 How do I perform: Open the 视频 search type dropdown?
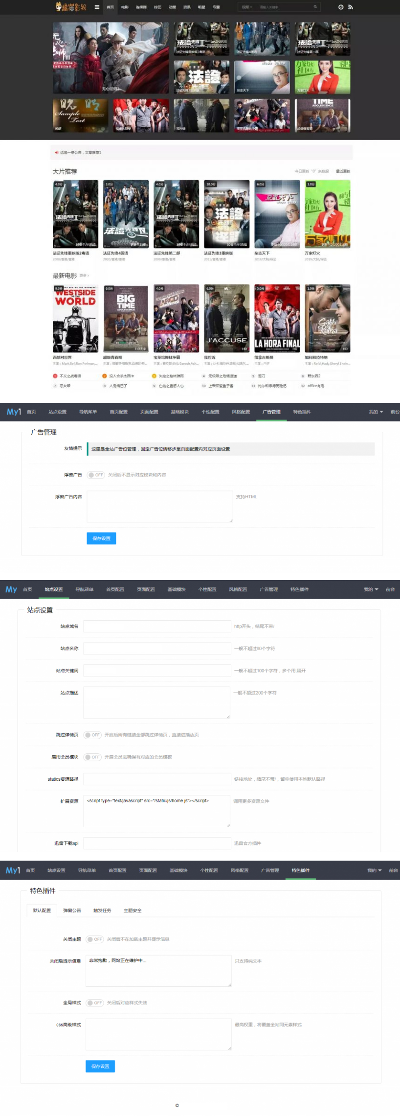[x=247, y=7]
